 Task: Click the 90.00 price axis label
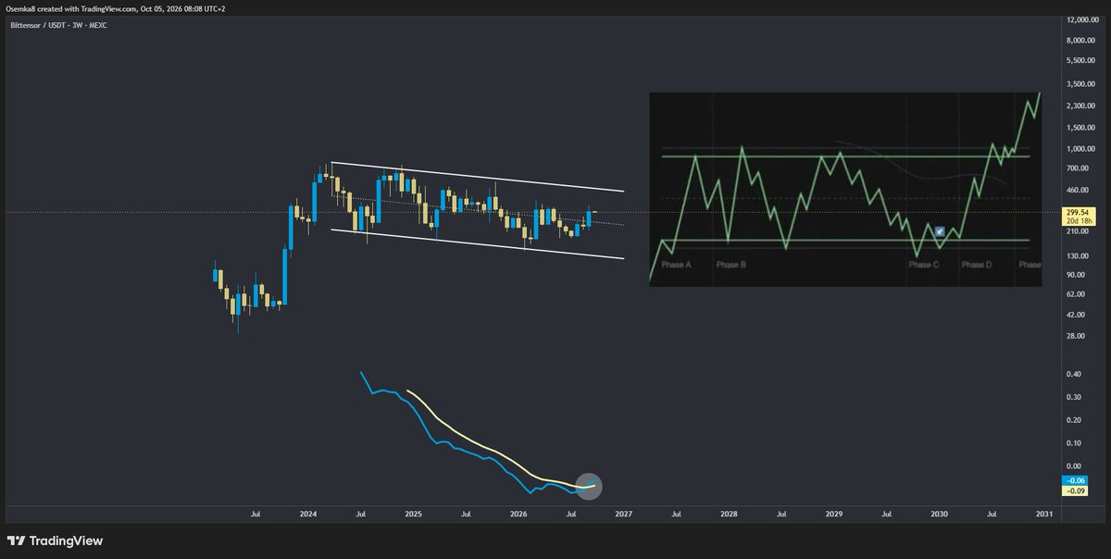1078,275
